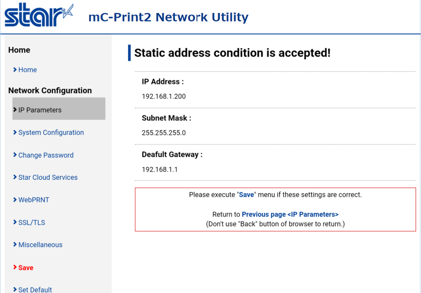
Task: Click mC-Print2 Network Utility title
Action: (168, 18)
